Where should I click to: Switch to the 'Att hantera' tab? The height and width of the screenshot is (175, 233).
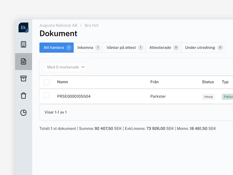click(56, 48)
